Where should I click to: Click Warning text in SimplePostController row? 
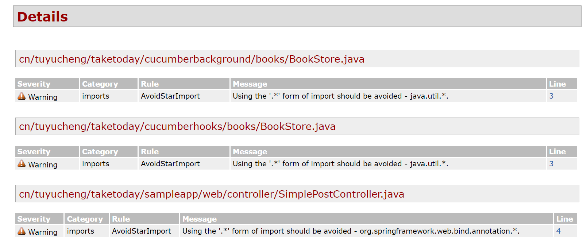(43, 232)
